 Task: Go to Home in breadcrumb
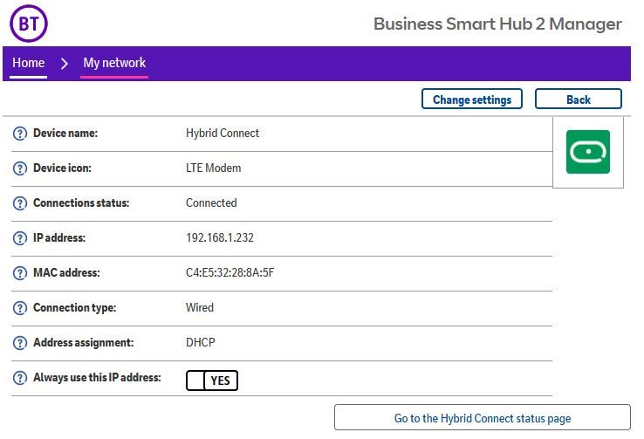[x=28, y=63]
